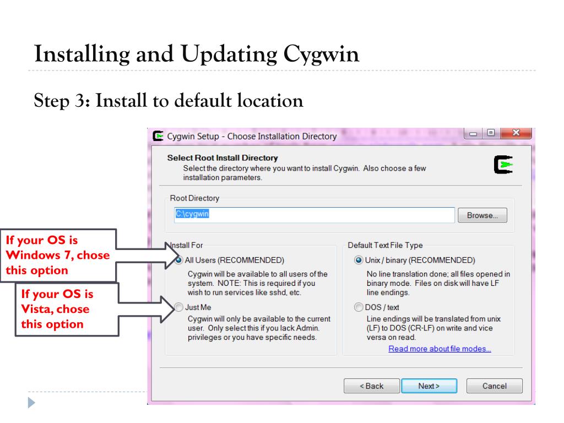Screen dimensions: 564x423
Task: Maximize the Cygwin Setup window
Action: pyautogui.click(x=491, y=133)
